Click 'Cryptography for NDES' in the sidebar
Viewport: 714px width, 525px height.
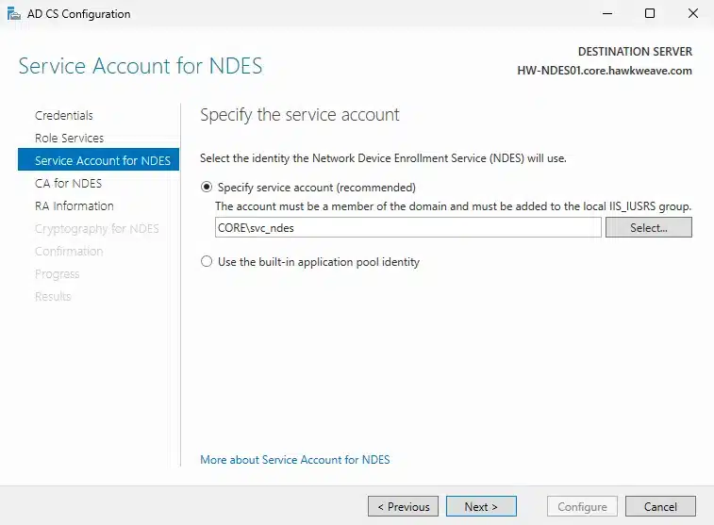[x=96, y=228]
